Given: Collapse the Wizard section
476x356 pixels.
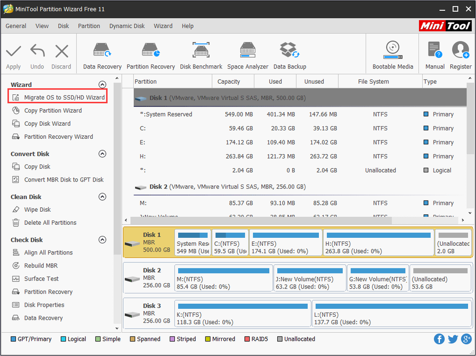Looking at the screenshot, I should [102, 84].
